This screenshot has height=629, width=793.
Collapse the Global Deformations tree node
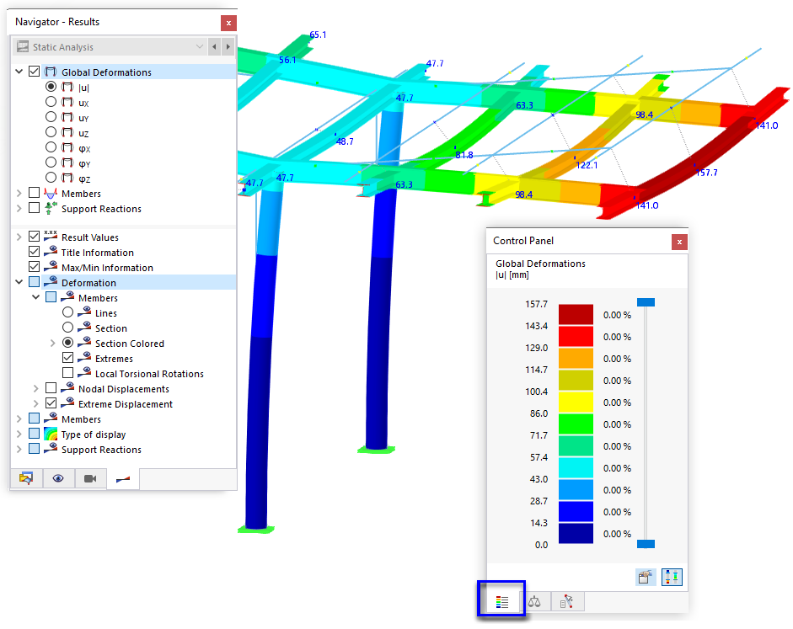[20, 71]
